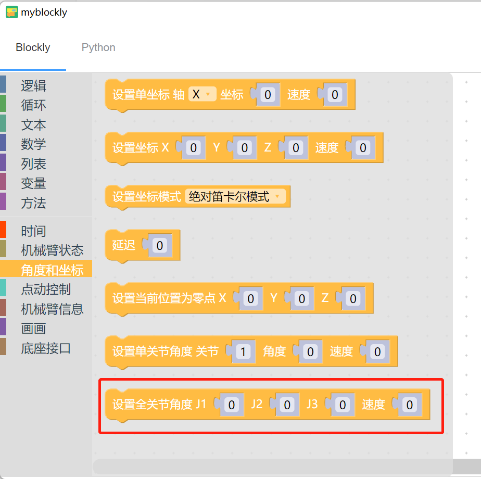Click 角度 value in 设置单关节角度 block

[x=310, y=351]
